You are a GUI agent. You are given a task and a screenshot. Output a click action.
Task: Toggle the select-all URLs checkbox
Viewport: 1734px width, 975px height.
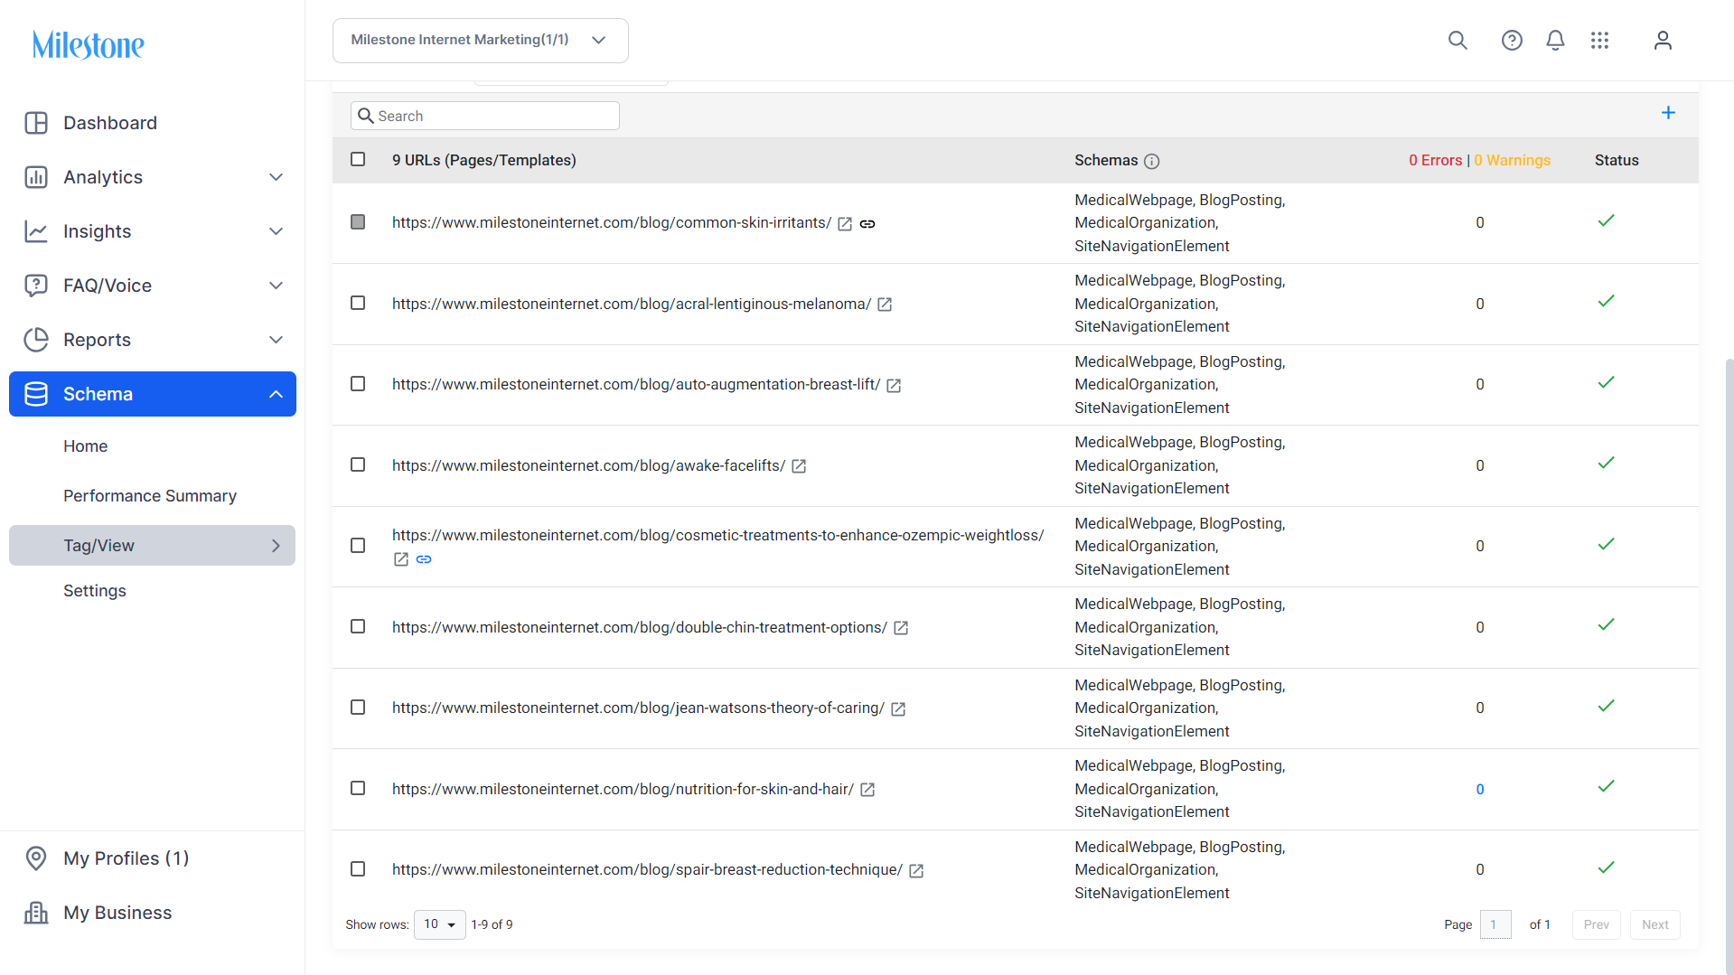pos(358,159)
